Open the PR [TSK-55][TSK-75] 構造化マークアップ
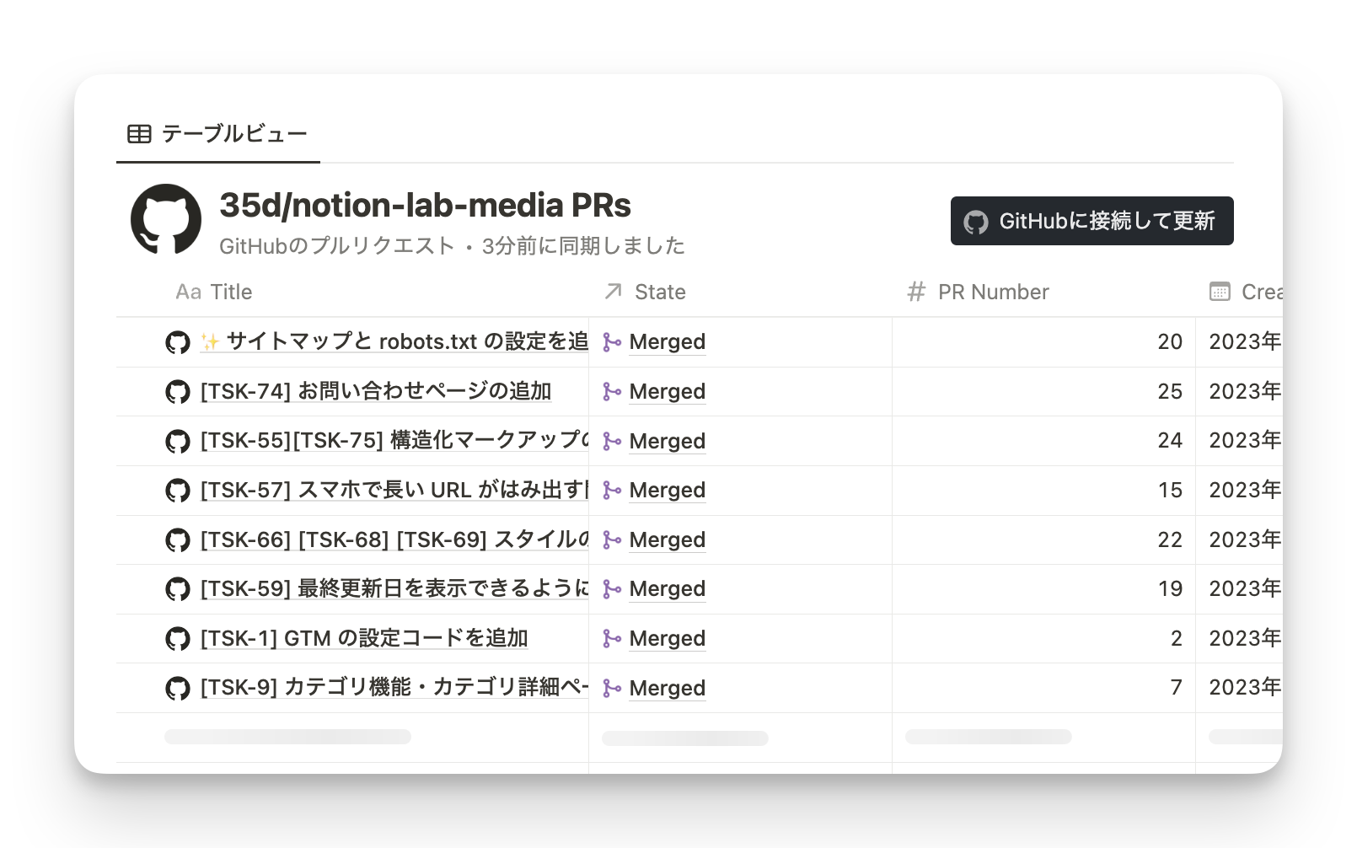 coord(394,440)
